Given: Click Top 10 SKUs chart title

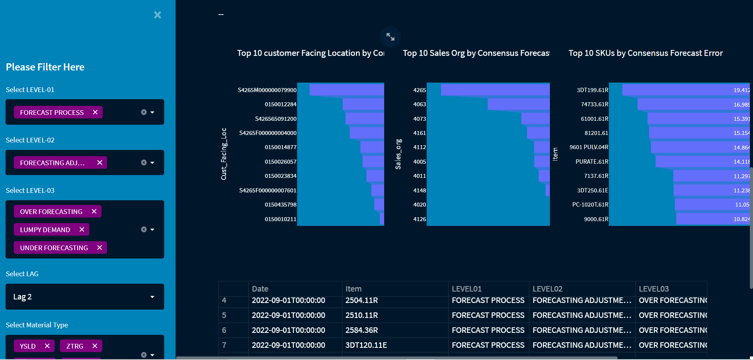Looking at the screenshot, I should 646,53.
